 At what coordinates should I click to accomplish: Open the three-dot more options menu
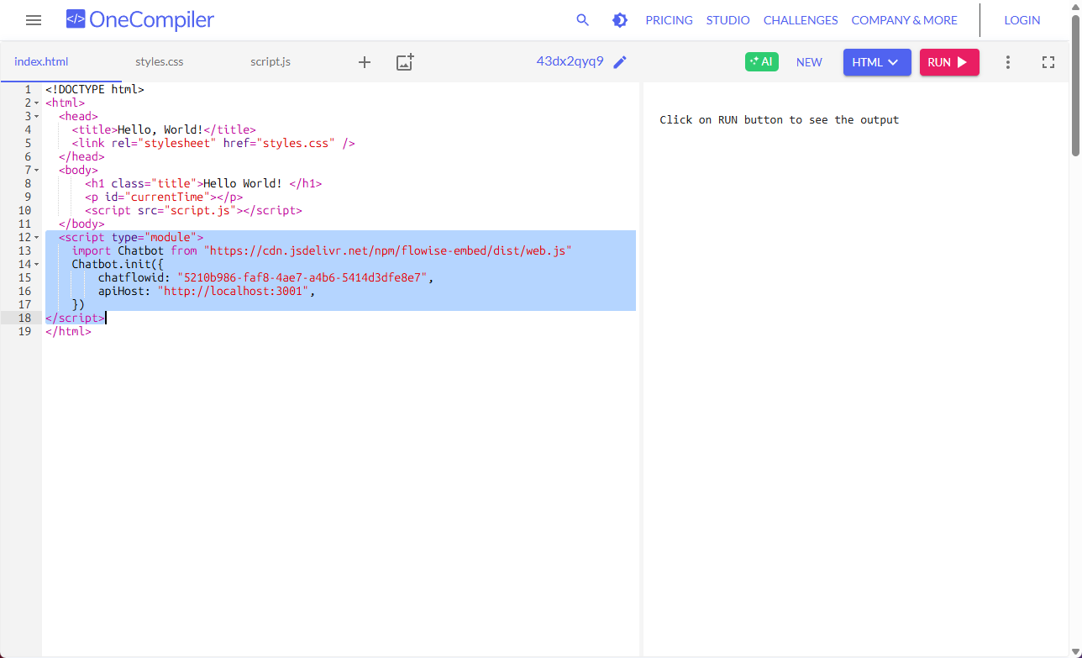coord(1008,62)
